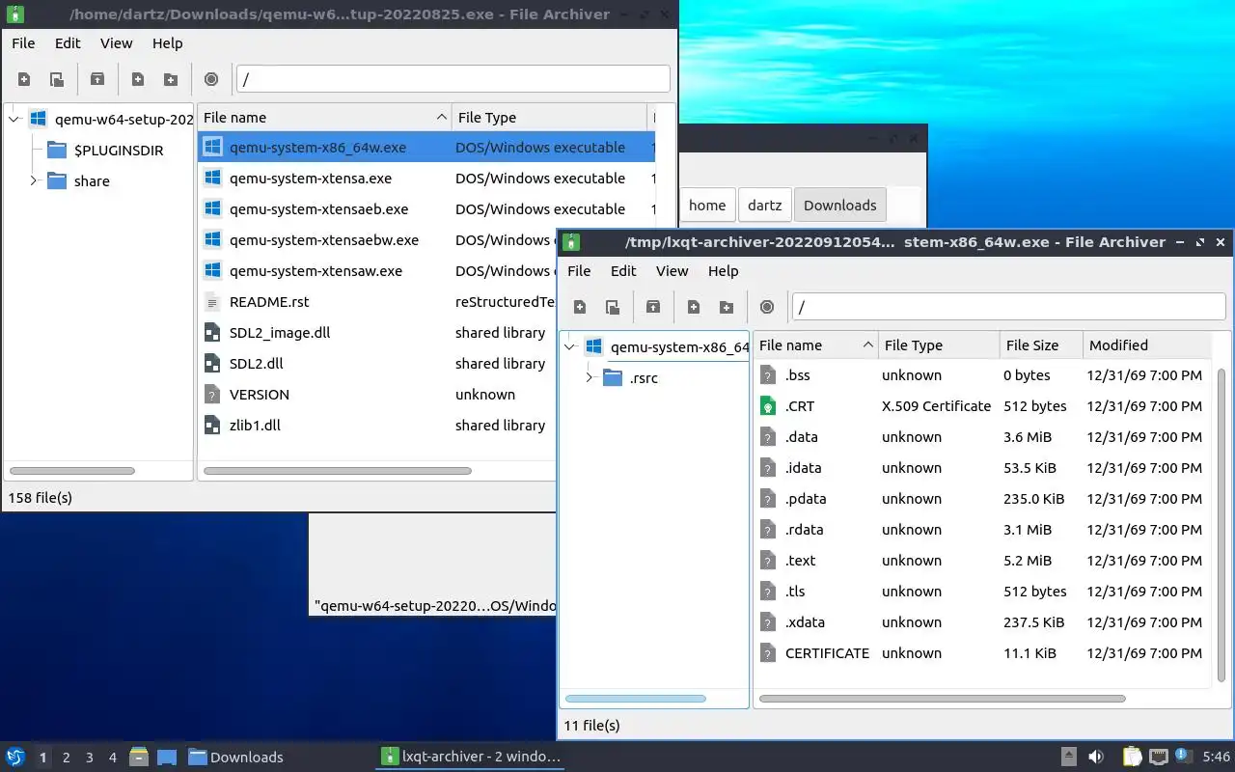Screen dimensions: 1235x772
Task: Click the path field in the qemu-system-x86_64w window
Action: (1009, 307)
